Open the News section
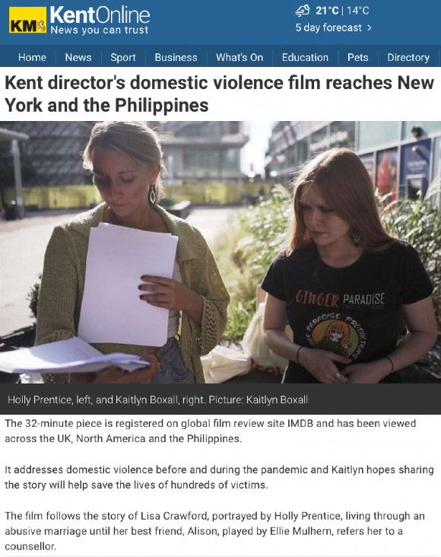 (x=78, y=57)
